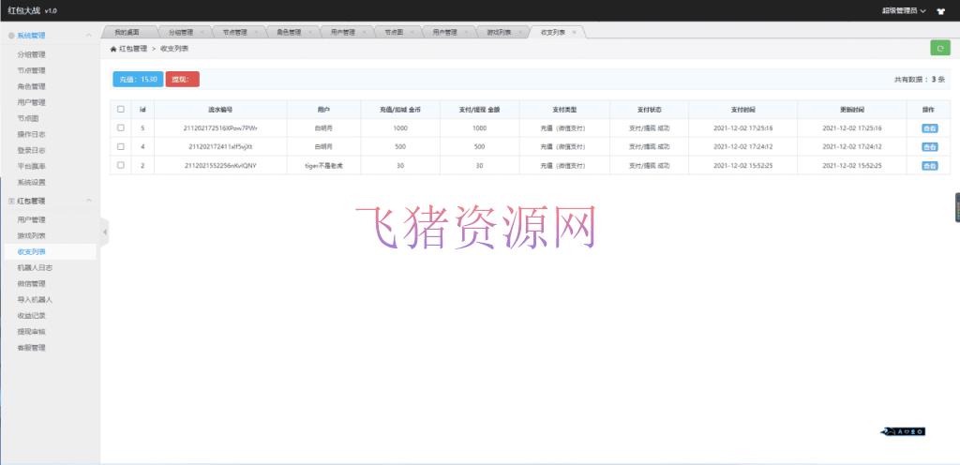The height and width of the screenshot is (465, 960).
Task: Close the 角色管理 tab
Action: click(309, 33)
